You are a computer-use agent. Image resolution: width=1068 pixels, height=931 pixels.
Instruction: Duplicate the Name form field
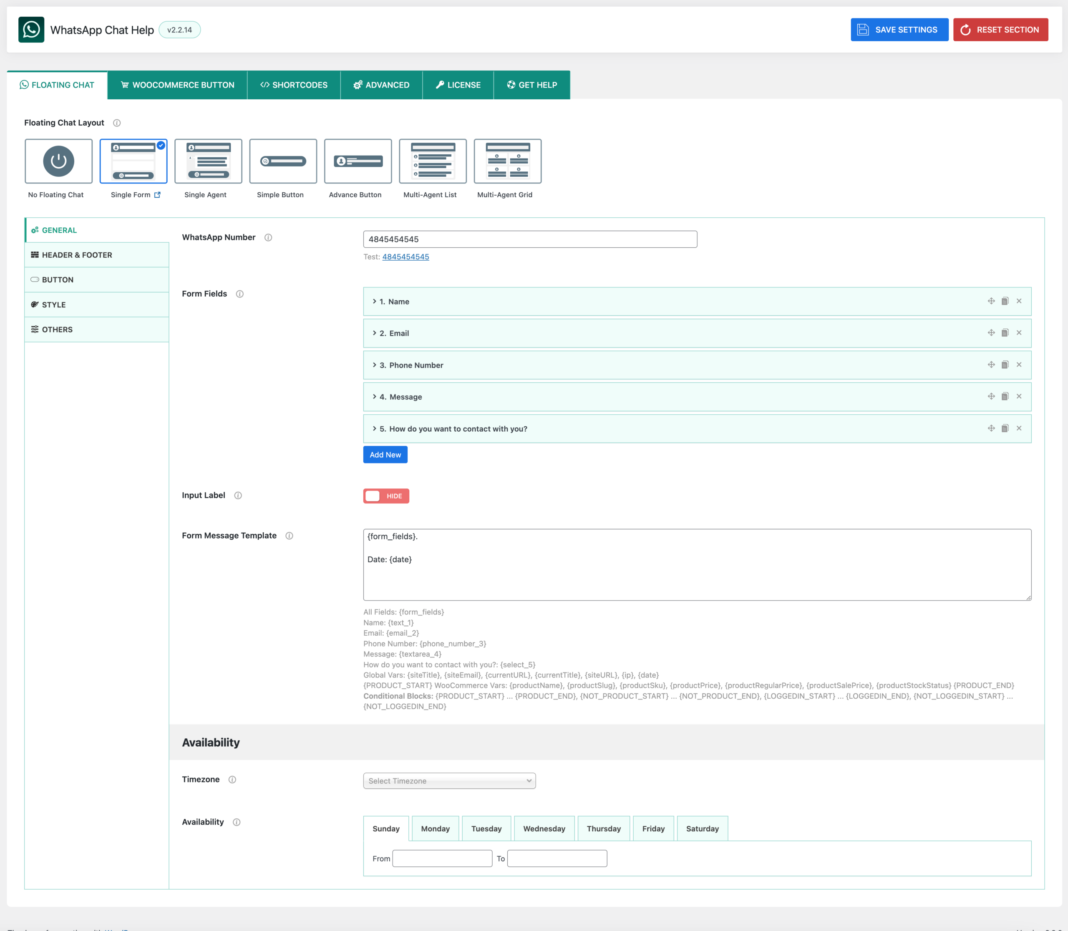(1005, 301)
